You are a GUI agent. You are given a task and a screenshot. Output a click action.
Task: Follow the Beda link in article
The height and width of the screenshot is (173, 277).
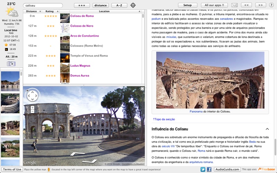pos(252,142)
